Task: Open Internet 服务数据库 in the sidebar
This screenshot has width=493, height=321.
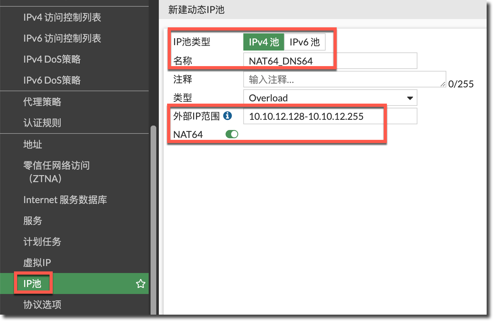Action: (x=65, y=200)
